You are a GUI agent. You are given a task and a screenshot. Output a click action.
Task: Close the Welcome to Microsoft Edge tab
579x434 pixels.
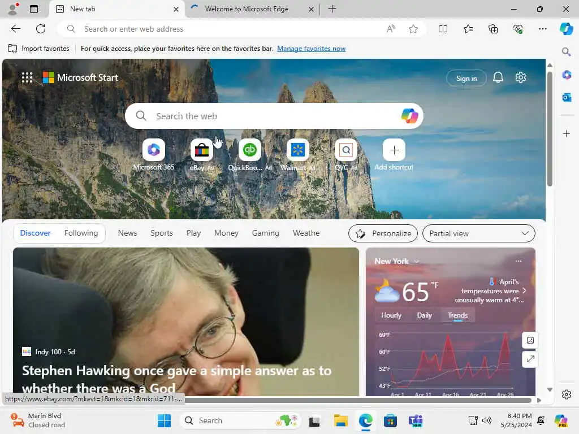point(312,9)
